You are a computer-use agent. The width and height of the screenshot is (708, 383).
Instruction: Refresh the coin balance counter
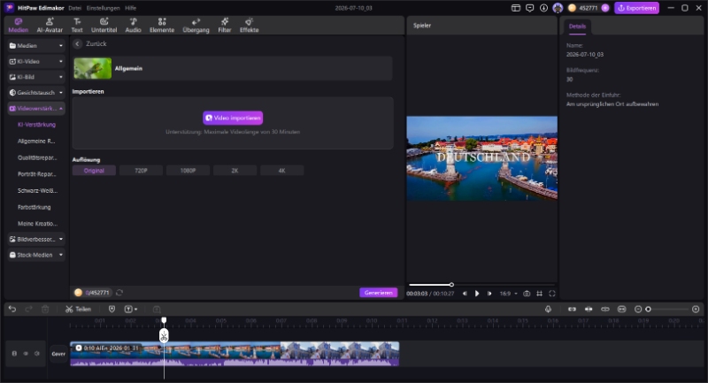119,293
